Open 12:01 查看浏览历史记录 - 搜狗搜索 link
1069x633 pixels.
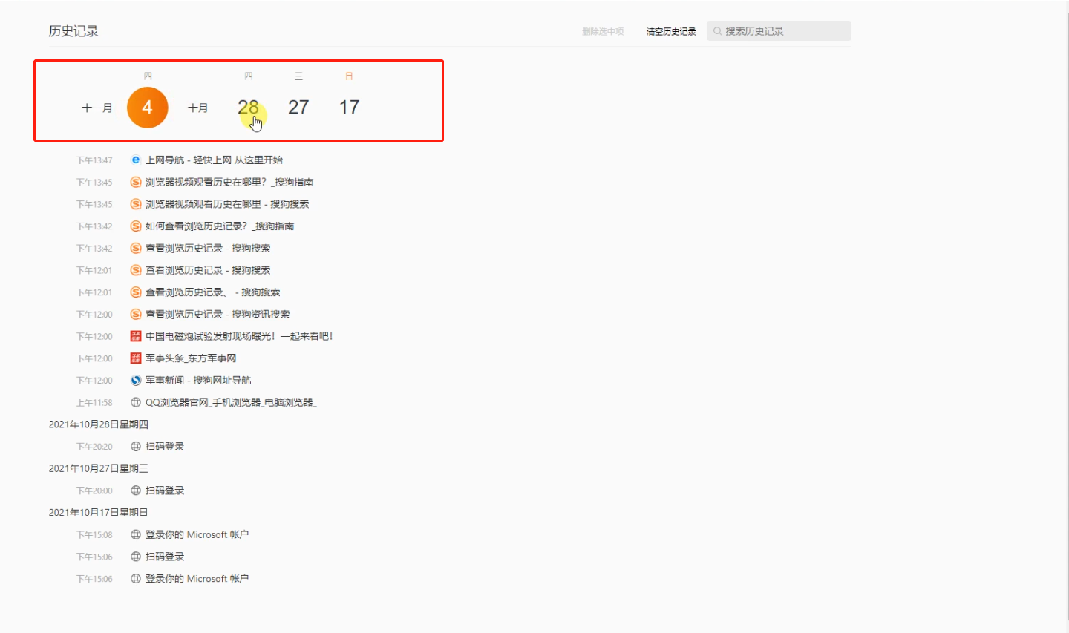click(208, 270)
